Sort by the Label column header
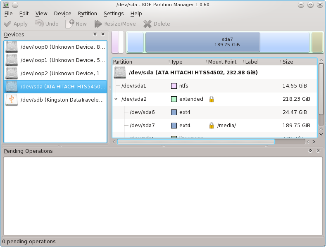326x247 pixels. tap(262, 62)
